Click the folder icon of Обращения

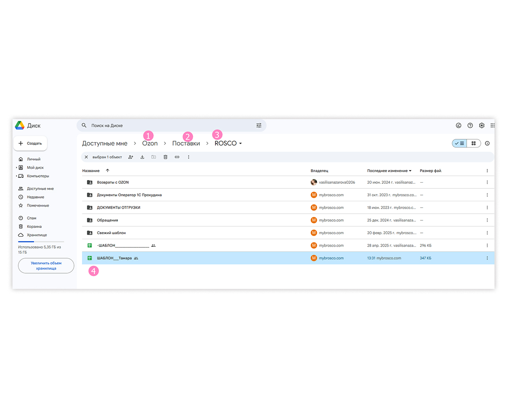pos(89,220)
